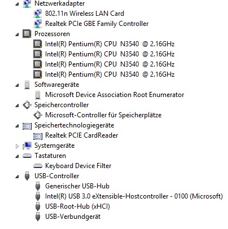Click the Softwaregeräte category icon
This screenshot has height=229, width=228.
[x=27, y=85]
